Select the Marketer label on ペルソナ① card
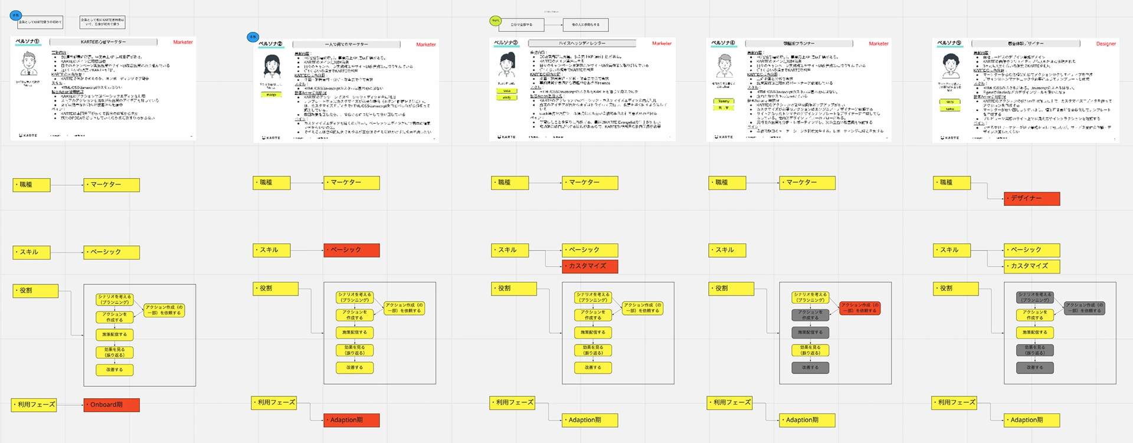 click(183, 42)
